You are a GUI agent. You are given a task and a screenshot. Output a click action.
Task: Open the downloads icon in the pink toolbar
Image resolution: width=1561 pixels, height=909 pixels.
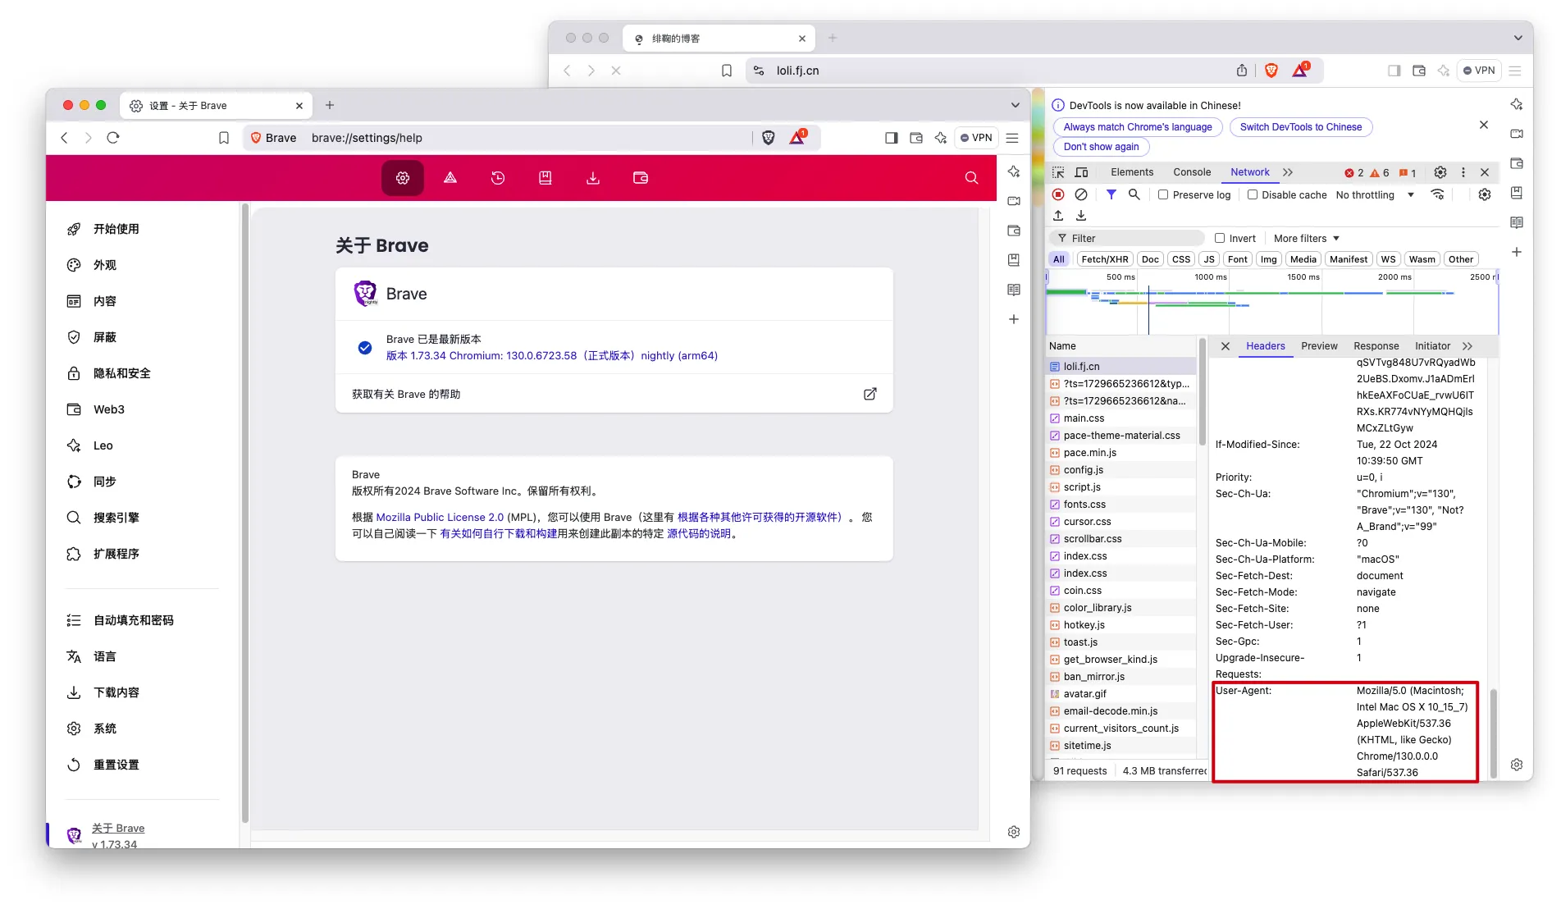[593, 178]
